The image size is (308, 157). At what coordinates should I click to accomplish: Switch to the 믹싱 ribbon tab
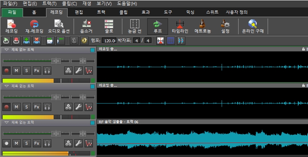[190, 12]
